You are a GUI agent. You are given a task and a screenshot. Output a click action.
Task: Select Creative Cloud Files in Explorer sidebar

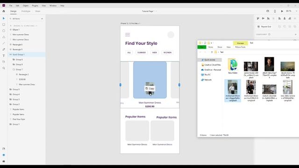[211, 65]
